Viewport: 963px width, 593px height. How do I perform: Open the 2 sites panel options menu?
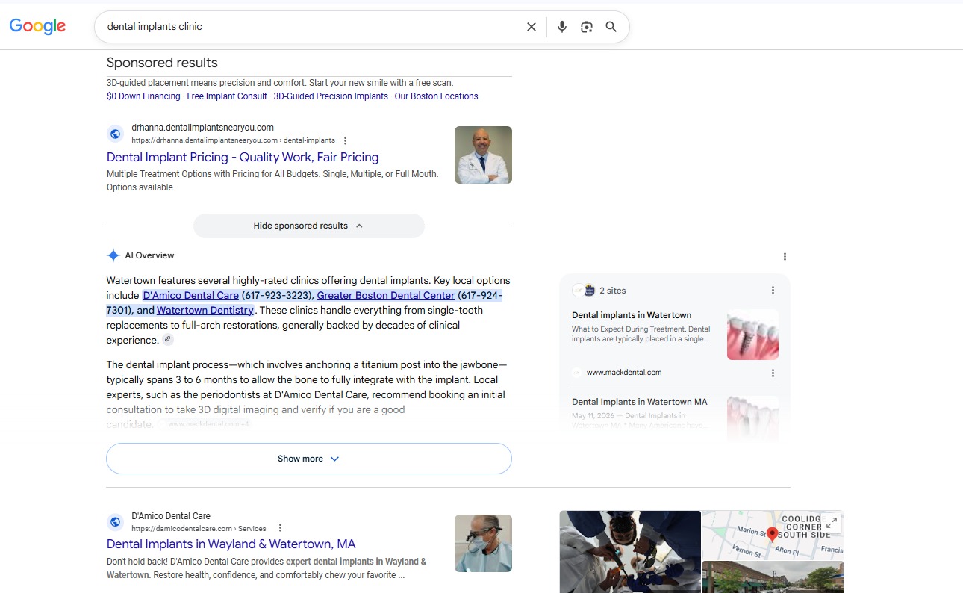pos(773,291)
